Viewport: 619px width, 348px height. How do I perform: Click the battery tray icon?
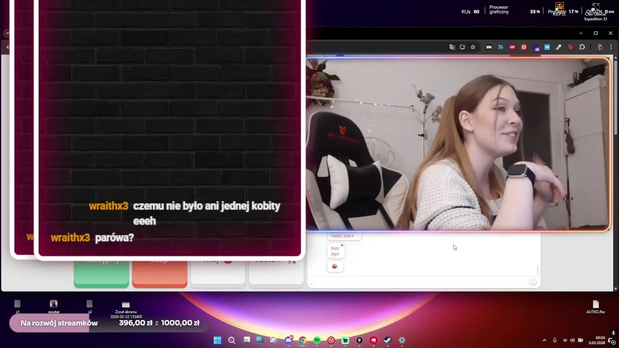click(581, 340)
